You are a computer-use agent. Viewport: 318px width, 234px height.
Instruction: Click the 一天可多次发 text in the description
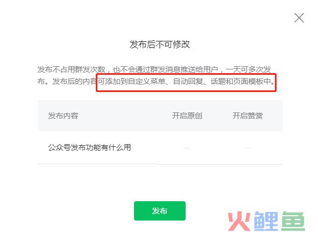248,69
